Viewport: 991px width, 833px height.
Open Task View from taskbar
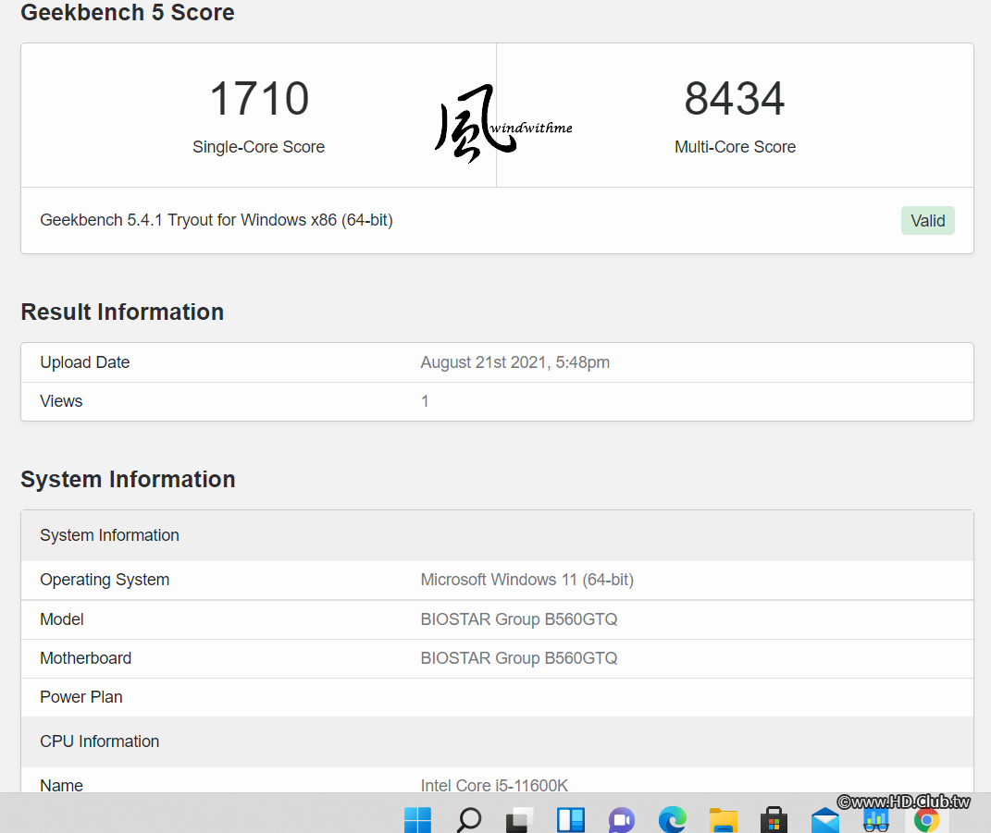(x=519, y=820)
